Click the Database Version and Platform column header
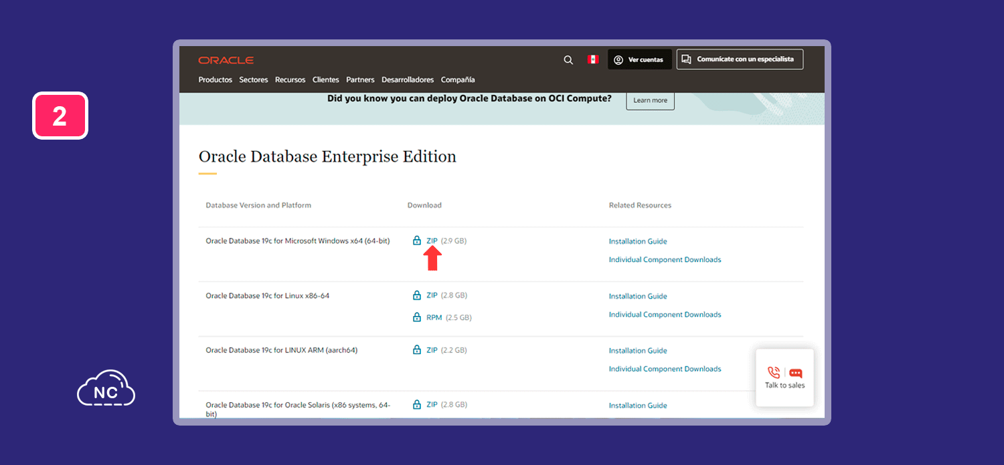 tap(258, 205)
